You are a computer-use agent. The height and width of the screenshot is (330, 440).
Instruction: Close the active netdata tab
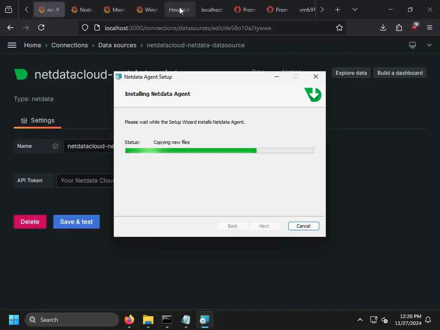coord(58,9)
